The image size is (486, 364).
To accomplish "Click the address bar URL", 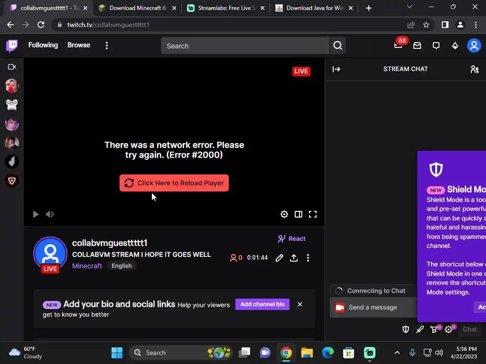I will pyautogui.click(x=108, y=25).
